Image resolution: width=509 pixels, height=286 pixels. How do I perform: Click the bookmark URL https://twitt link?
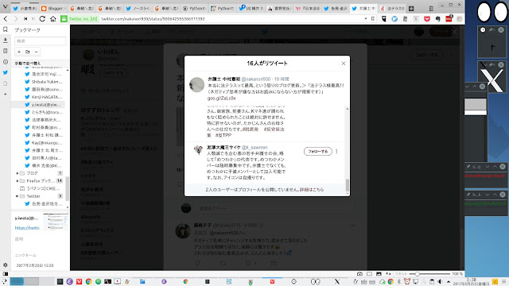27,228
